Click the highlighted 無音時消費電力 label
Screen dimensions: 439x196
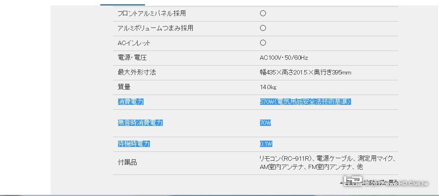point(140,122)
